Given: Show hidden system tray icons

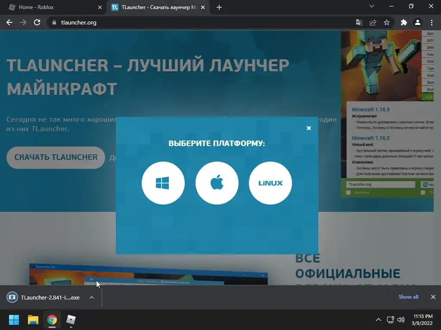Looking at the screenshot, I should (379, 320).
